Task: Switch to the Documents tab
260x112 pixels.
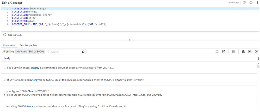Action: pyautogui.click(x=9, y=45)
